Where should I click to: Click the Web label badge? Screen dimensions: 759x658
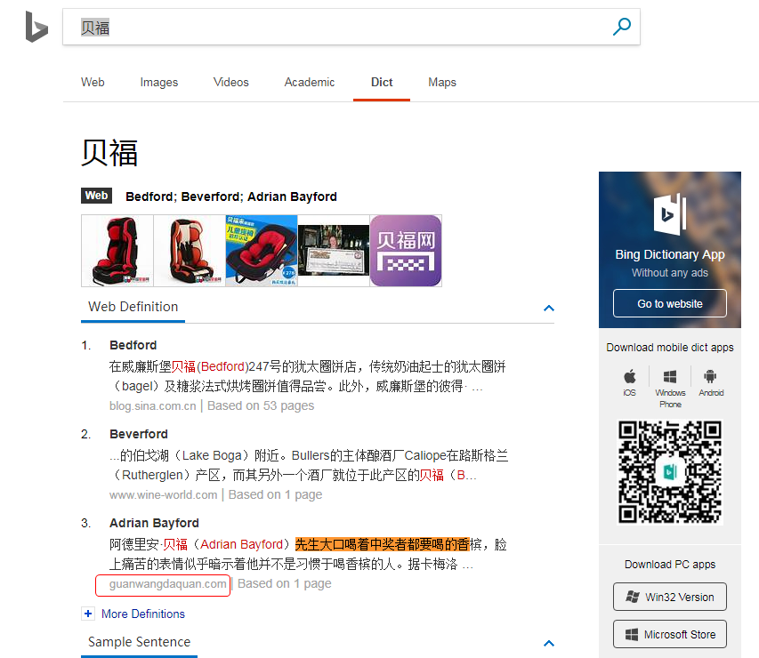click(x=96, y=196)
